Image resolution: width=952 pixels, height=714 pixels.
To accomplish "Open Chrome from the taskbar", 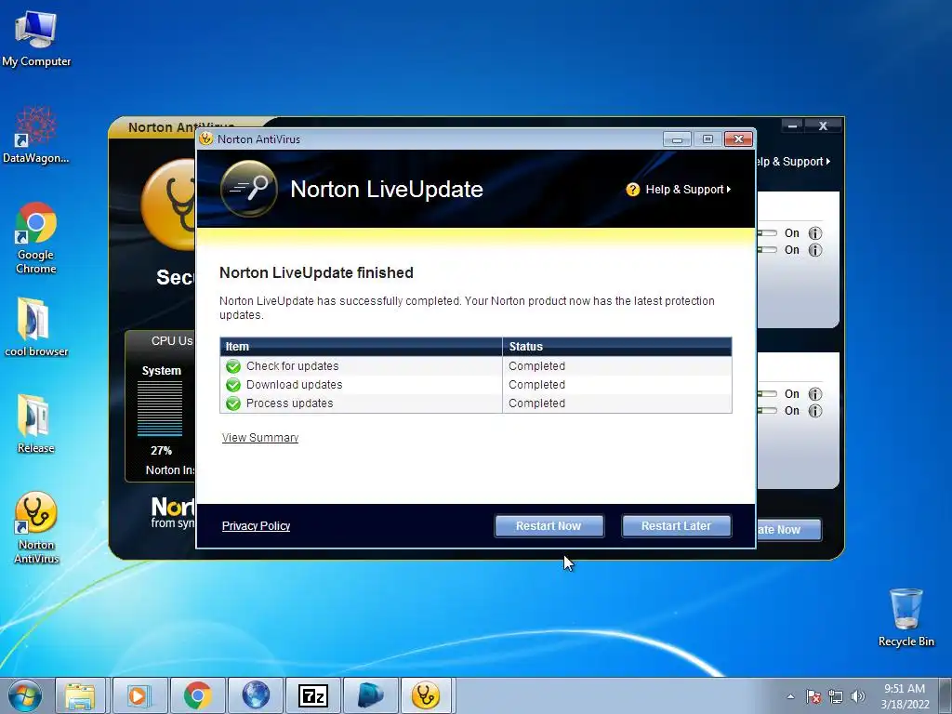I will 197,695.
